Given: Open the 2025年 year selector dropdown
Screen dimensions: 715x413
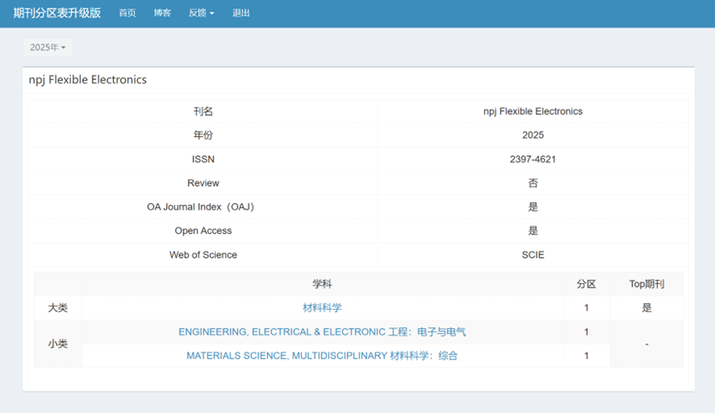Looking at the screenshot, I should pos(48,48).
